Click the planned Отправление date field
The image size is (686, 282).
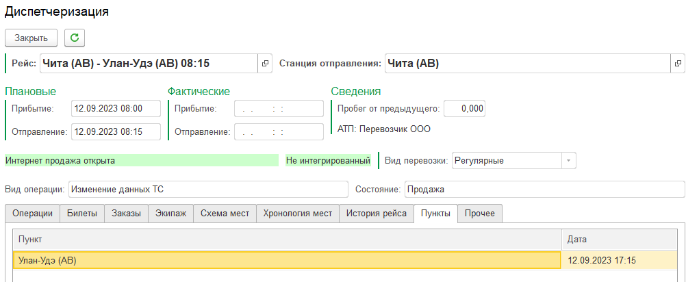116,131
